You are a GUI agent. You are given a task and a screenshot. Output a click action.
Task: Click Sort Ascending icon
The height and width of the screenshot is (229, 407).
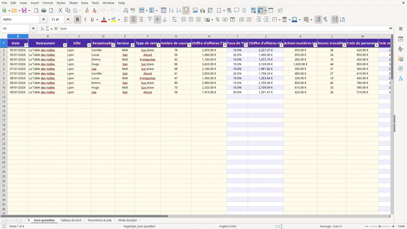pyautogui.click(x=171, y=11)
